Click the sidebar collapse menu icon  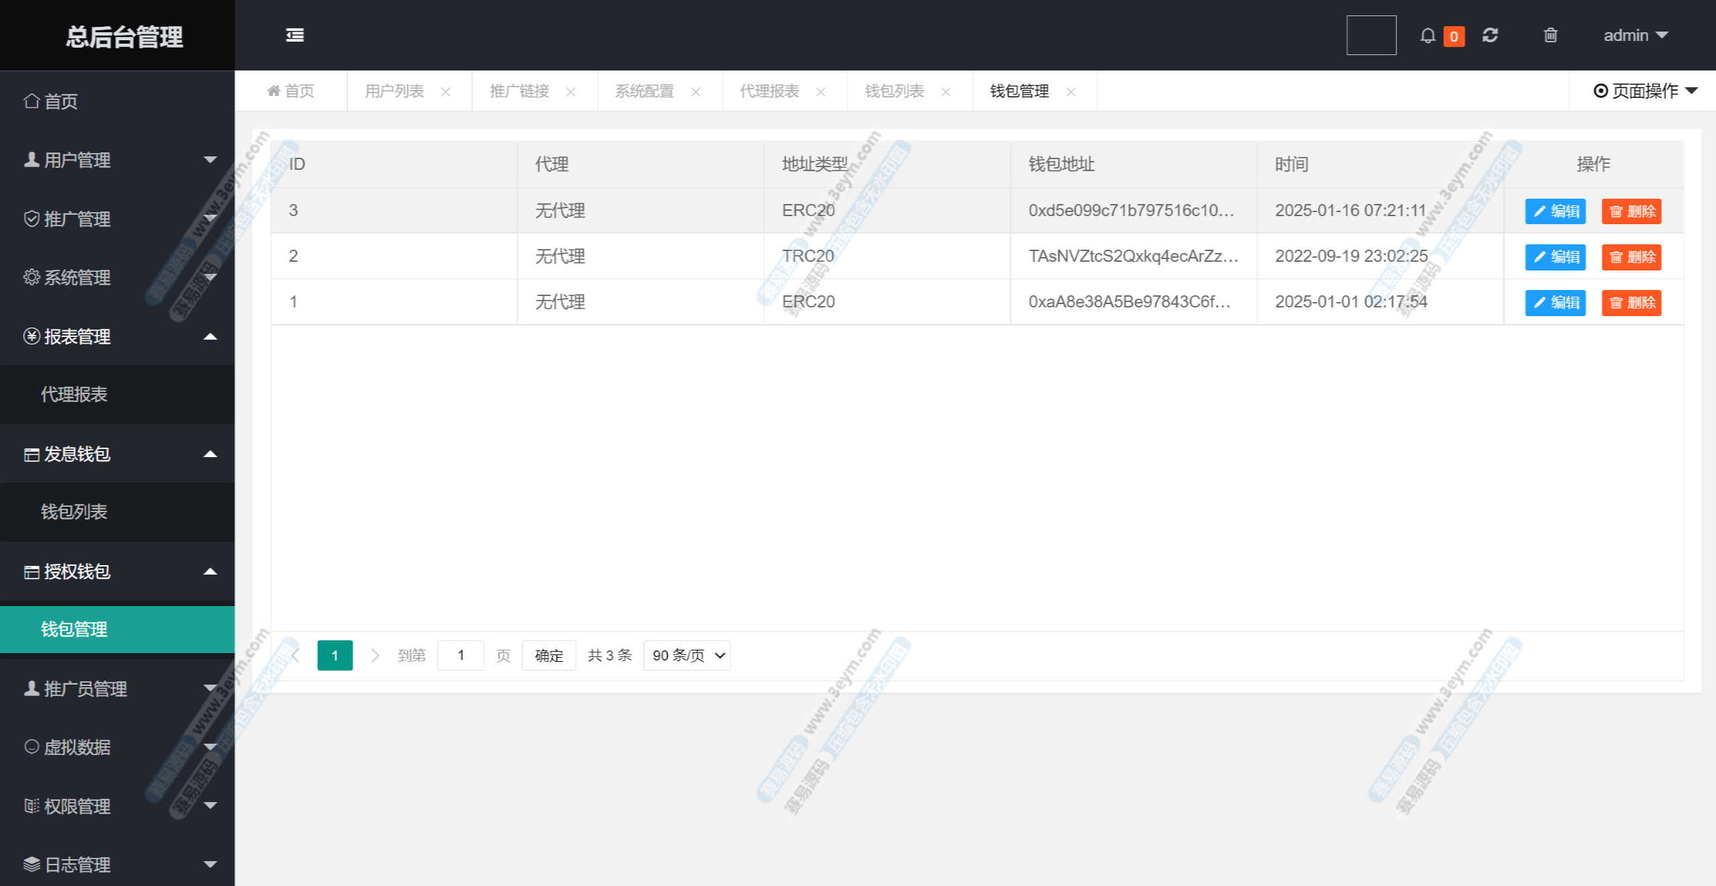coord(295,35)
